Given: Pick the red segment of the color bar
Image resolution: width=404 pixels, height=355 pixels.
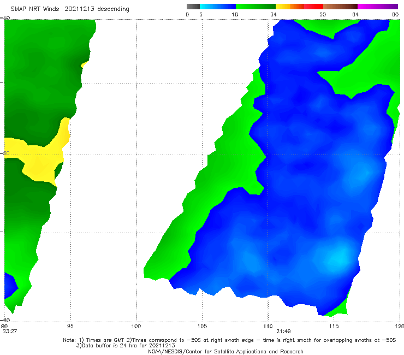Looking at the screenshot, I should (313, 7).
